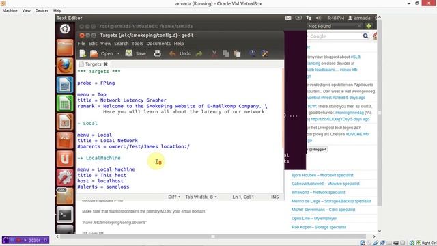Paste clipboard using the paste icon
Screen dimensions: 437x246
237,53
